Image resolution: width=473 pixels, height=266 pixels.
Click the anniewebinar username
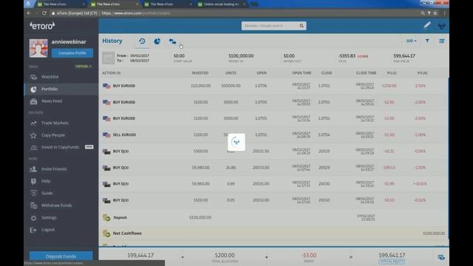[69, 42]
